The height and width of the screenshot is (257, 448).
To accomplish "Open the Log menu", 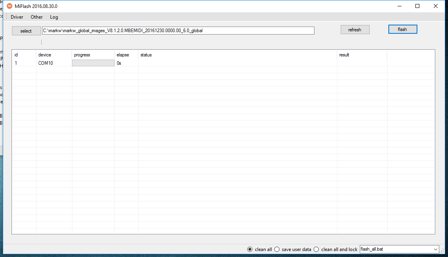I will (x=54, y=17).
